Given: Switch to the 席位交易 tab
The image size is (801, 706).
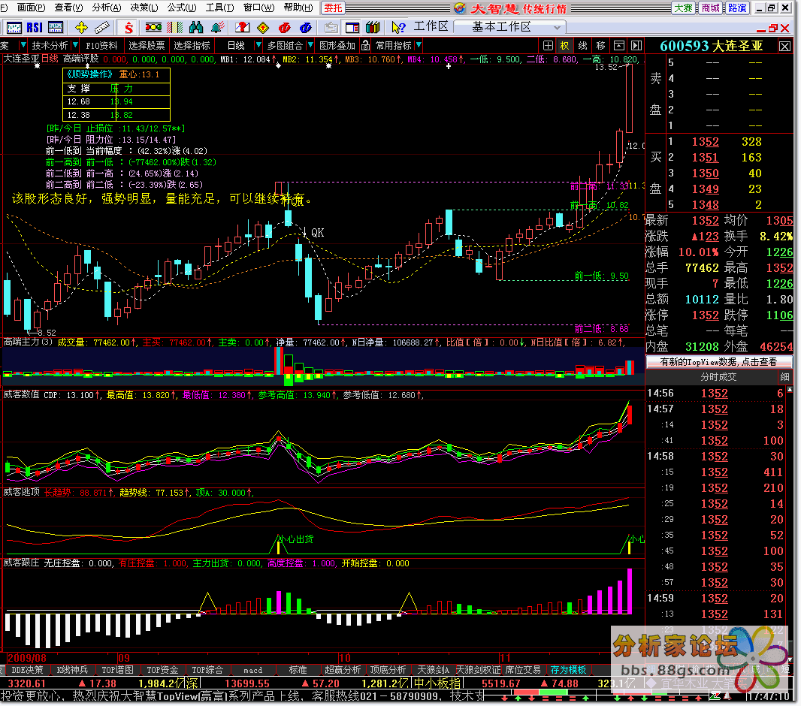Looking at the screenshot, I should (x=523, y=670).
